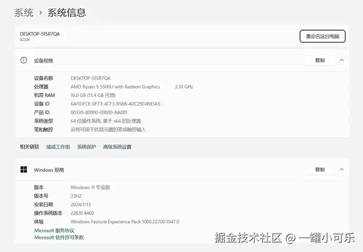Select the OS build value 22631.4460

click(x=82, y=213)
